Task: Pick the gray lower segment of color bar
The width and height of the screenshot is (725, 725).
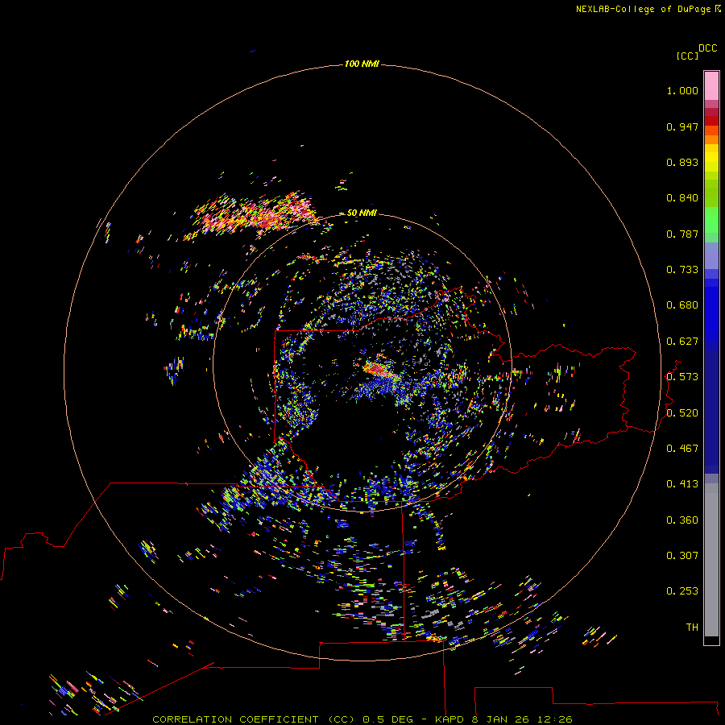Action: (711, 560)
